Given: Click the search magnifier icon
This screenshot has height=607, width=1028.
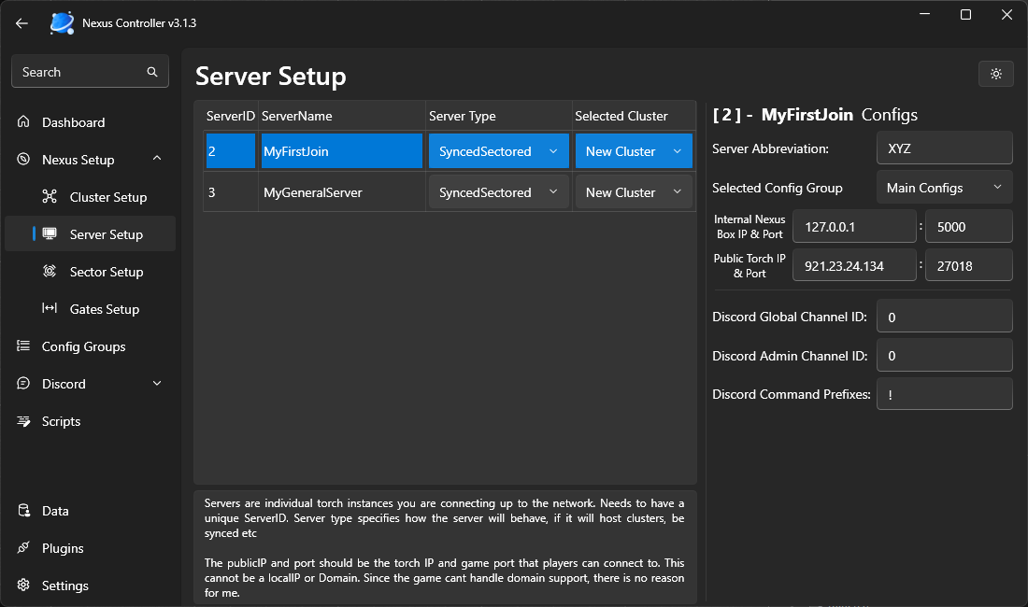Looking at the screenshot, I should point(152,72).
